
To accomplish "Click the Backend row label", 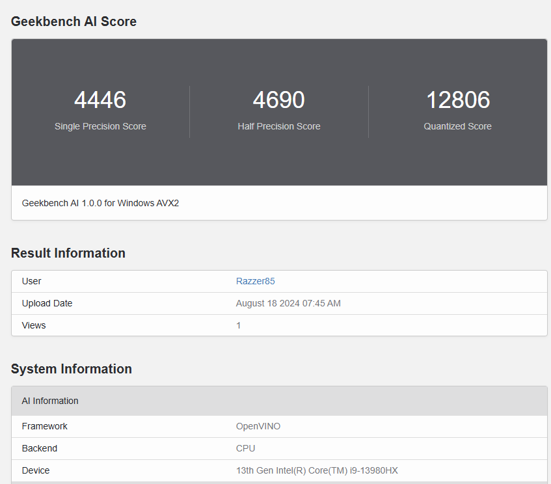I will click(x=39, y=448).
